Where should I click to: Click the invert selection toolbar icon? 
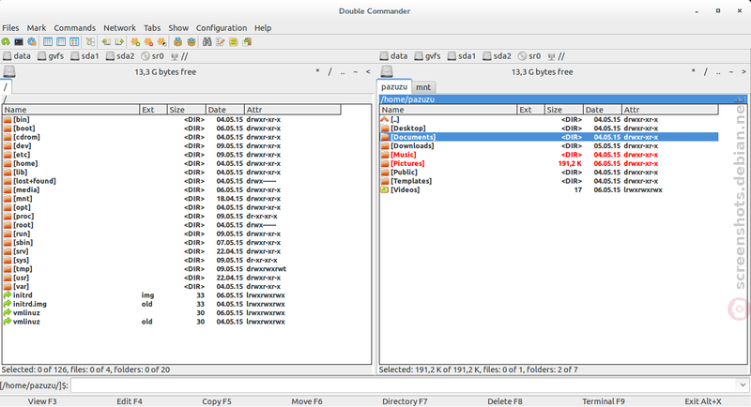(161, 42)
